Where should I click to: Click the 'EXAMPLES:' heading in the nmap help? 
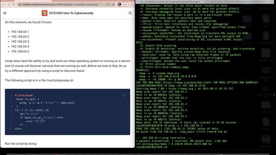143,70
